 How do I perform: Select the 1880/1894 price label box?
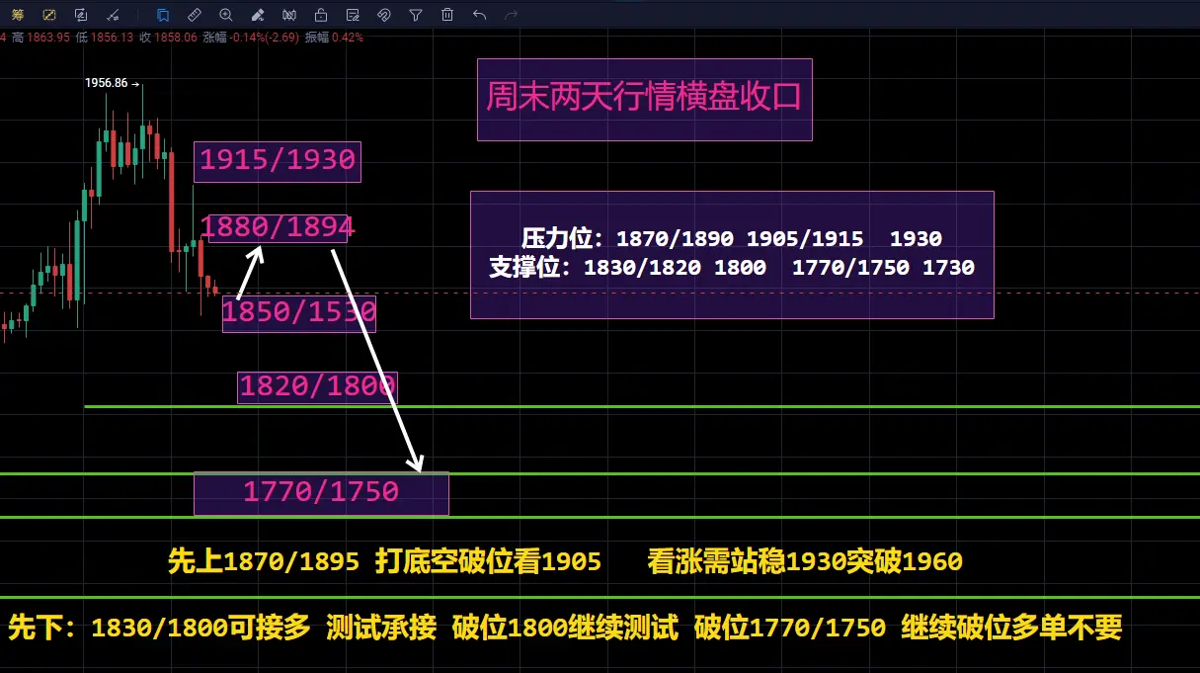(x=280, y=227)
